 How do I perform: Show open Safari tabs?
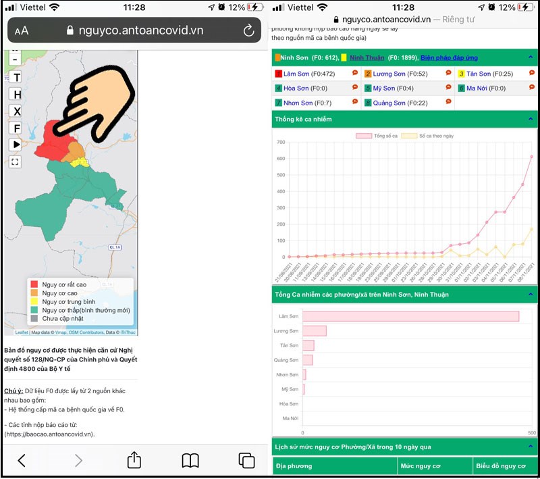tap(246, 460)
